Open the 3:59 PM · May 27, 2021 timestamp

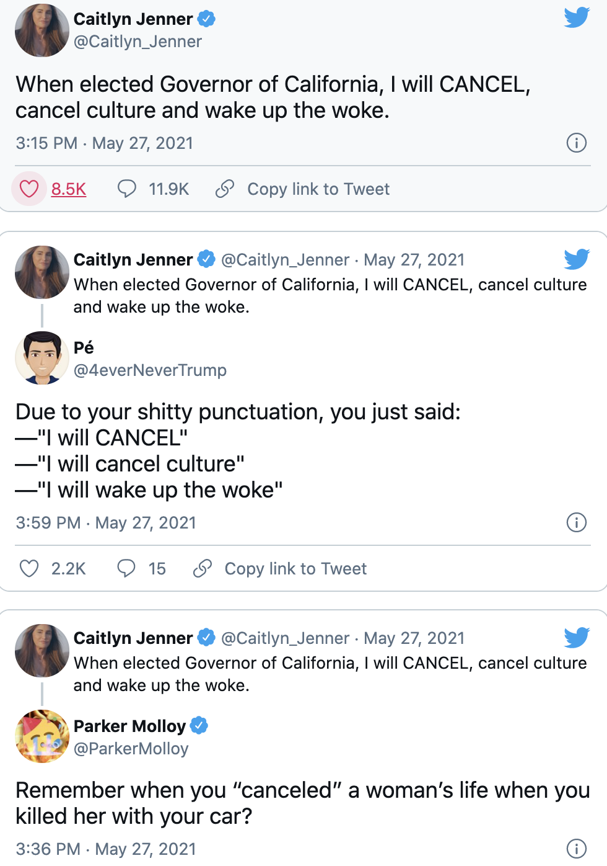point(106,523)
